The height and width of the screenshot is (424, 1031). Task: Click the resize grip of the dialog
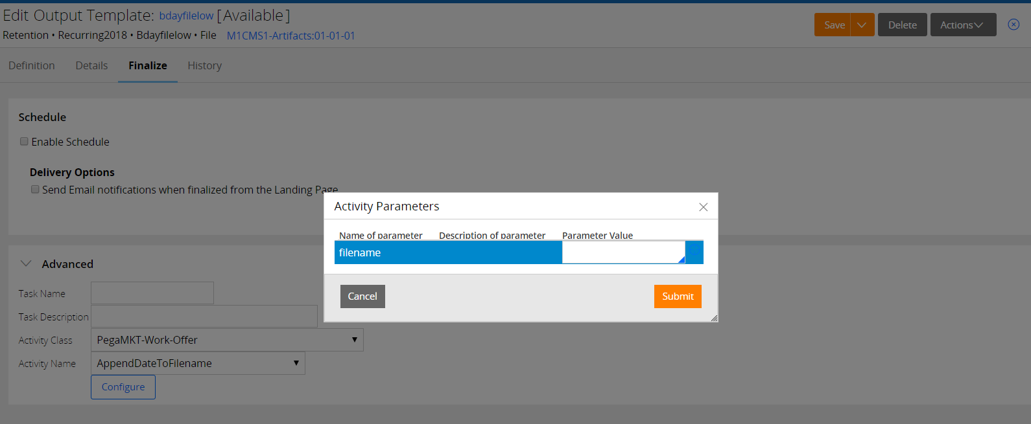[x=714, y=318]
